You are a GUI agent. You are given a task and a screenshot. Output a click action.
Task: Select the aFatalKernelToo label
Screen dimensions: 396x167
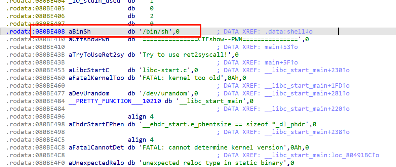pyautogui.click(x=96, y=78)
